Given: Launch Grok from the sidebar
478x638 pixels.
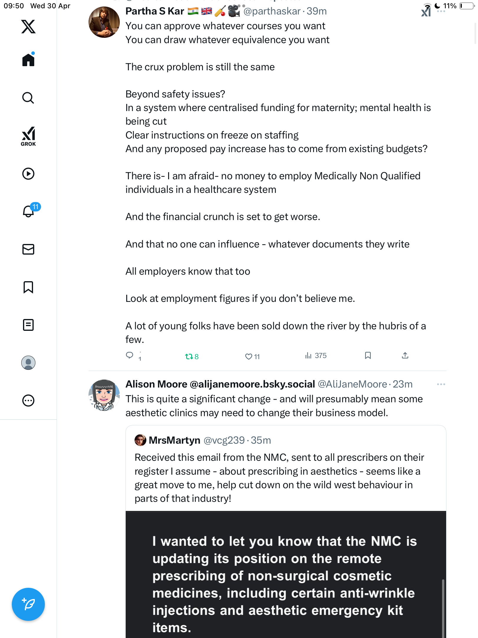Looking at the screenshot, I should [x=28, y=136].
